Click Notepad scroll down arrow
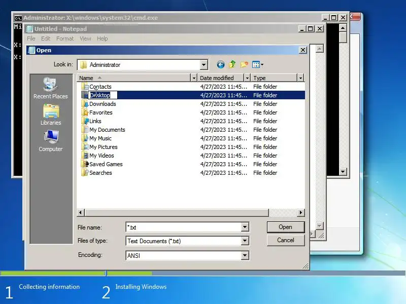Viewport: 406px width, 304px height. click(x=320, y=225)
